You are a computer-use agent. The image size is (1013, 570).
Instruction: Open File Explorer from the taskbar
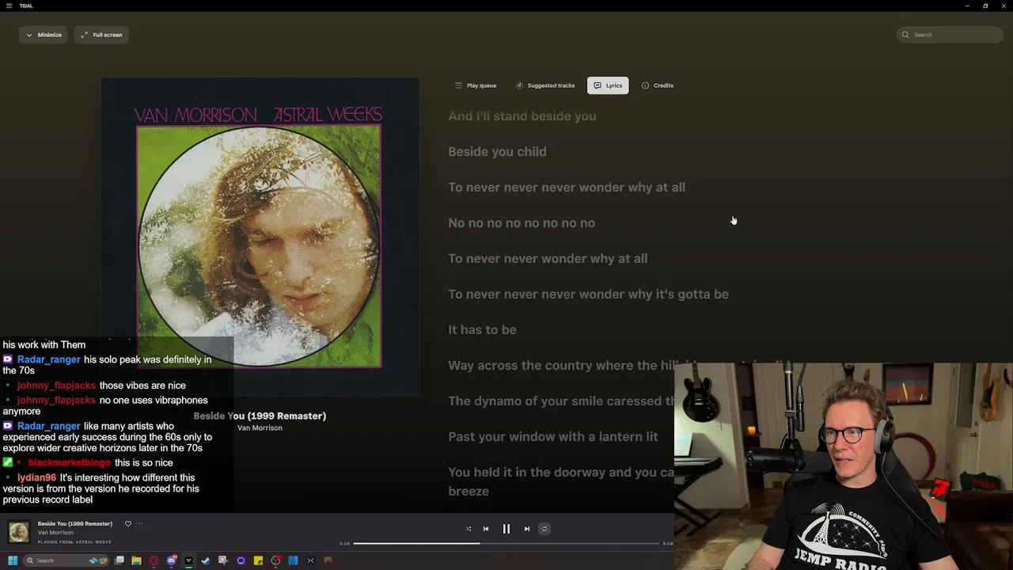[x=136, y=560]
